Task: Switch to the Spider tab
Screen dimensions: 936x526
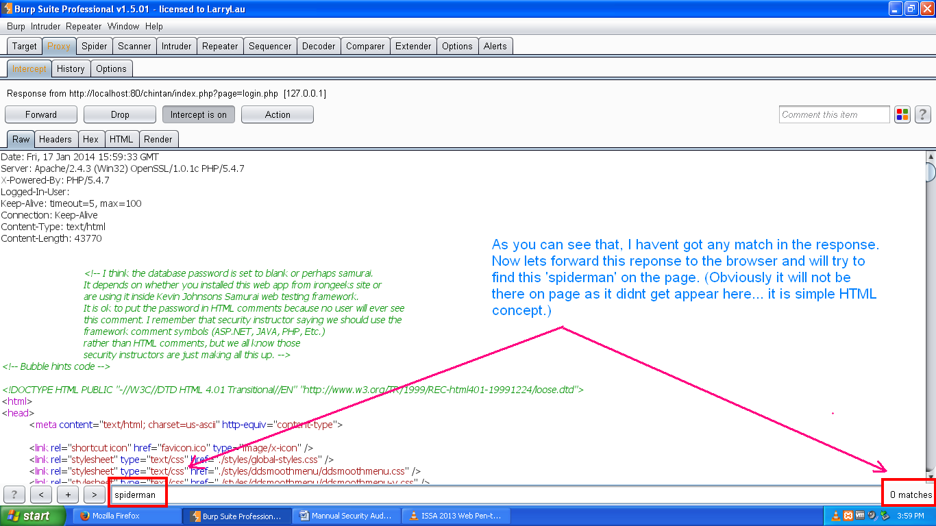Action: 95,46
